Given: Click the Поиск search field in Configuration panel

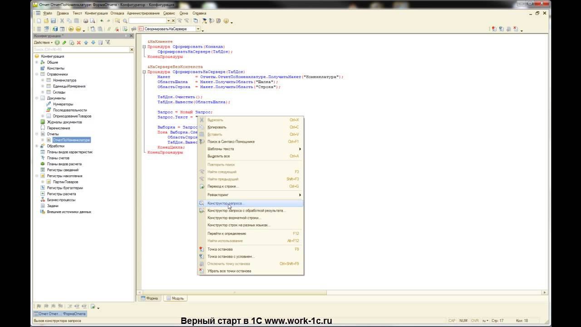Looking at the screenshot, I should coord(81,50).
